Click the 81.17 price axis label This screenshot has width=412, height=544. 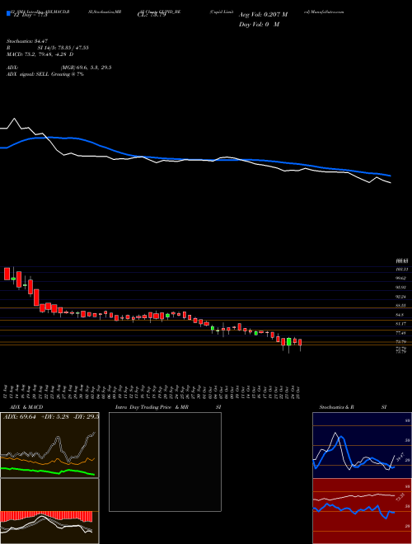[401, 324]
